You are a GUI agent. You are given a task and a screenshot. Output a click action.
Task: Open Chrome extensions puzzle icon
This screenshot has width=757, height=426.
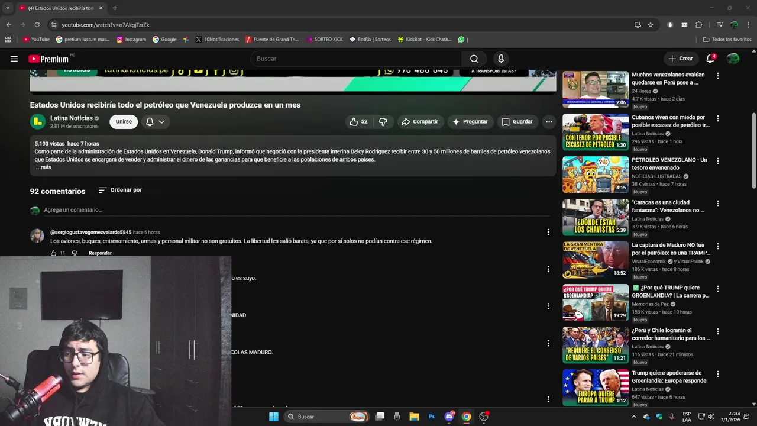click(x=698, y=25)
